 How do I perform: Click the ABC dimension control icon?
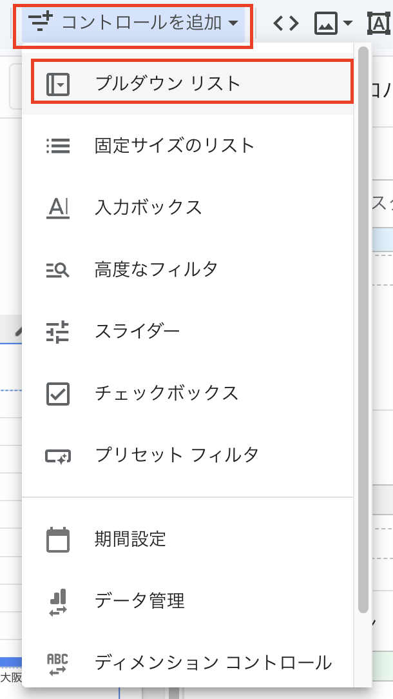[58, 663]
